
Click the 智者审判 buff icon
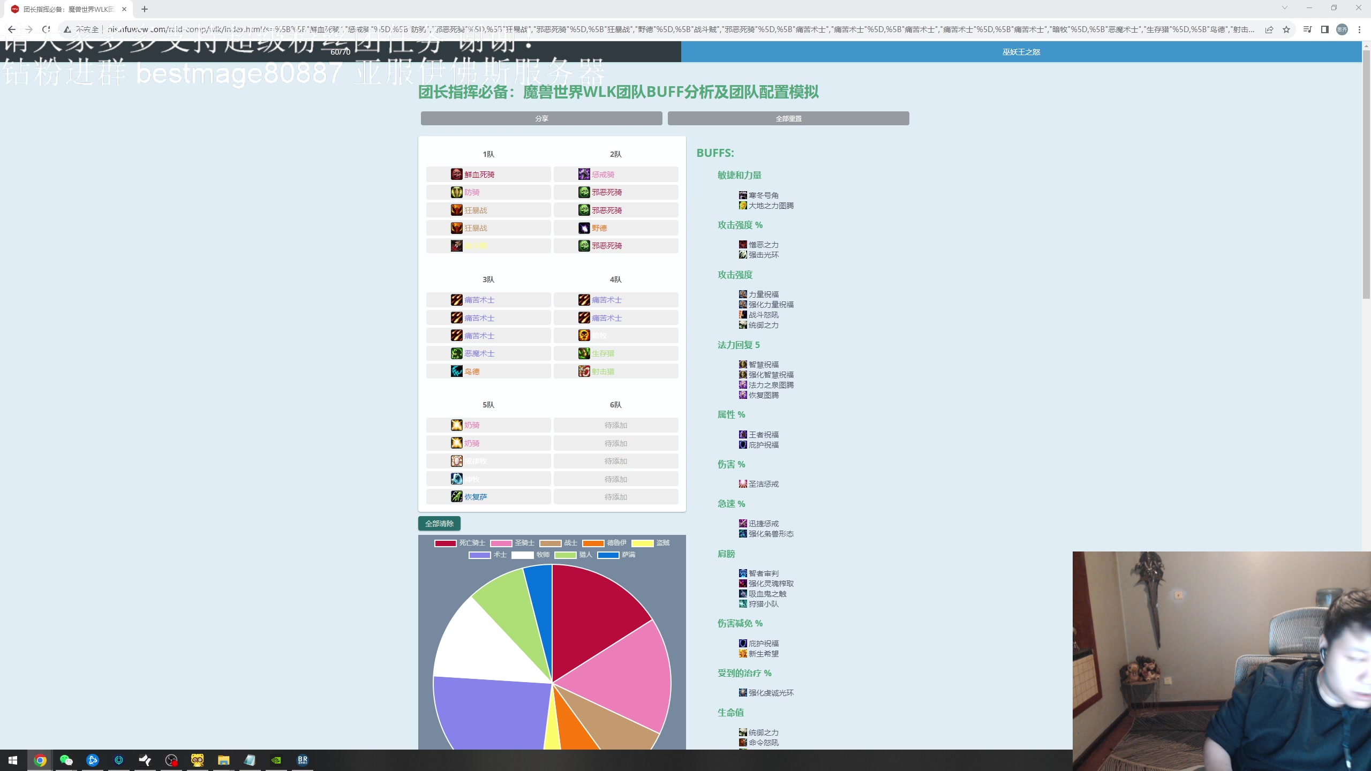coord(743,573)
